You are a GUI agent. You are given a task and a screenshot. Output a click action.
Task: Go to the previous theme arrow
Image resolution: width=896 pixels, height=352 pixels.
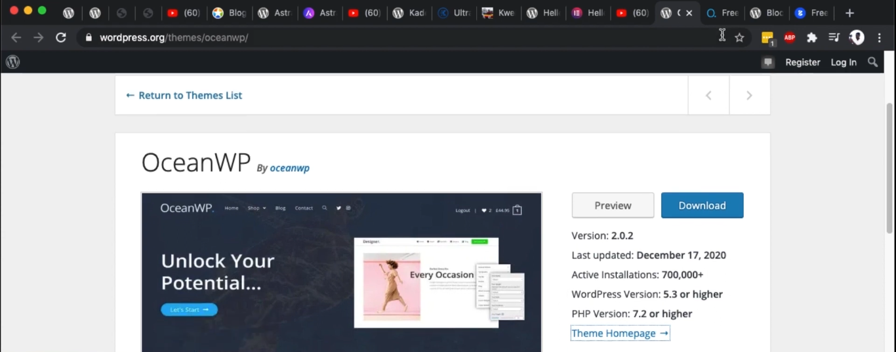coord(708,96)
